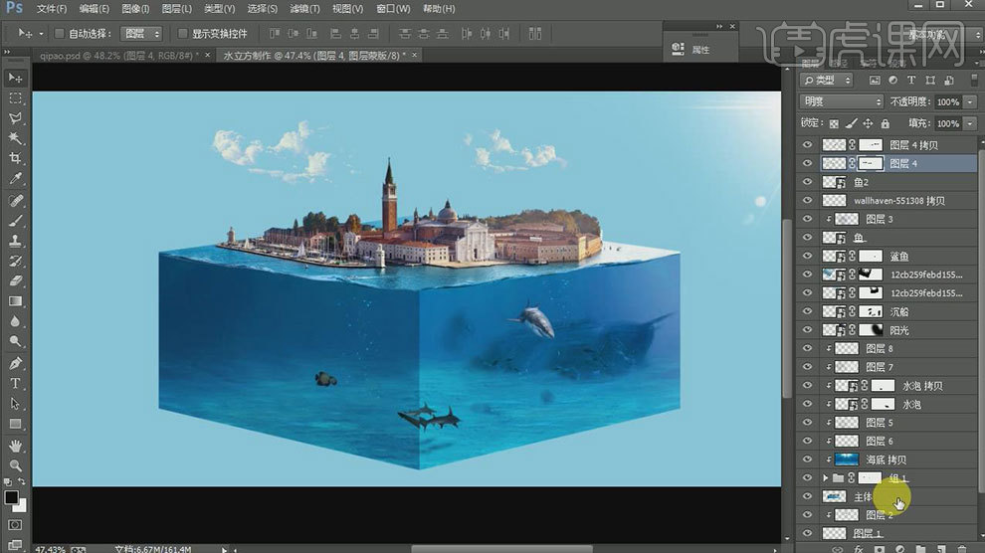
Task: Select the Pen tool
Action: [x=15, y=363]
